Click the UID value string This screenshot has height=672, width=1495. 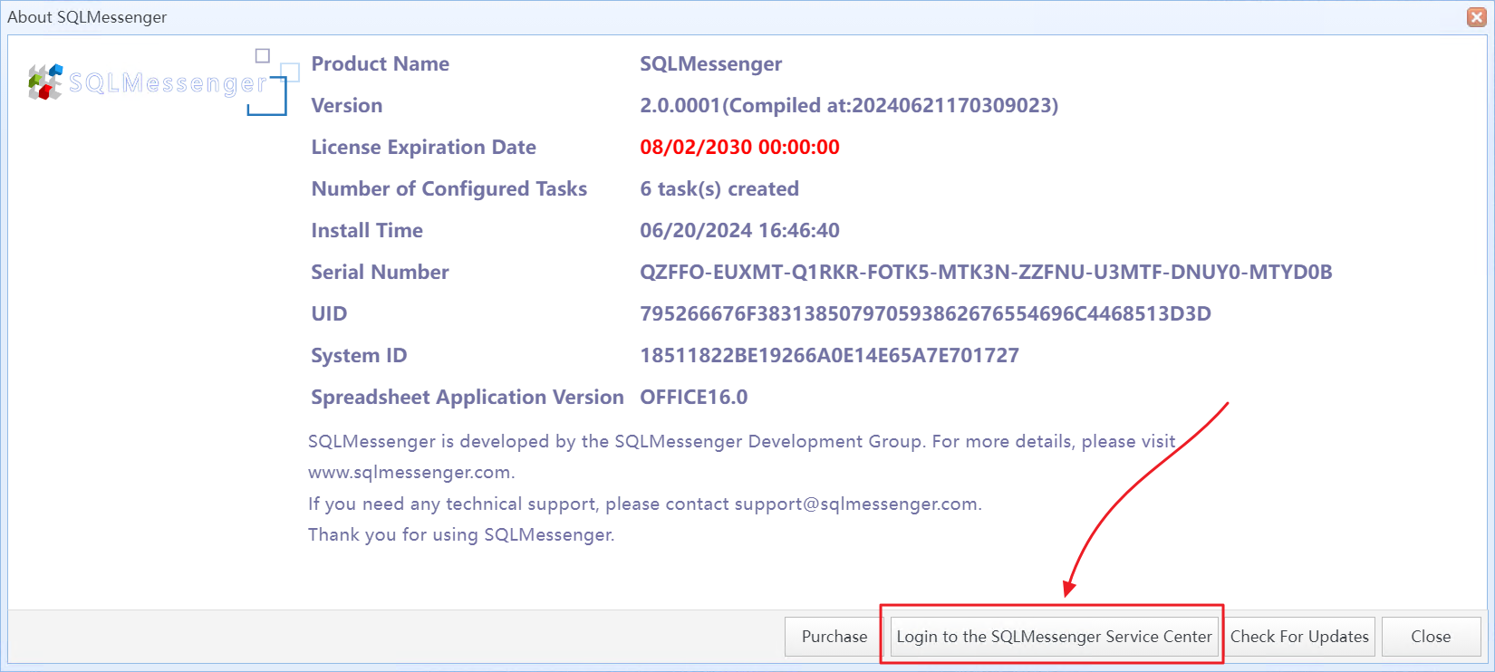point(925,313)
